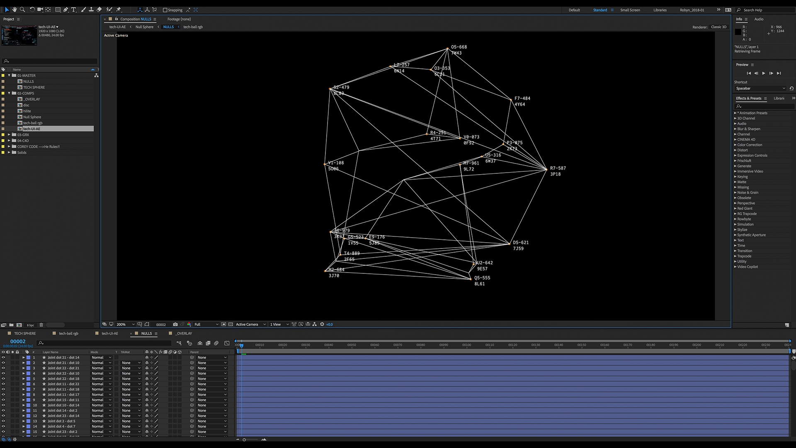Click the Draft 3D icon in timeline

pyautogui.click(x=189, y=343)
